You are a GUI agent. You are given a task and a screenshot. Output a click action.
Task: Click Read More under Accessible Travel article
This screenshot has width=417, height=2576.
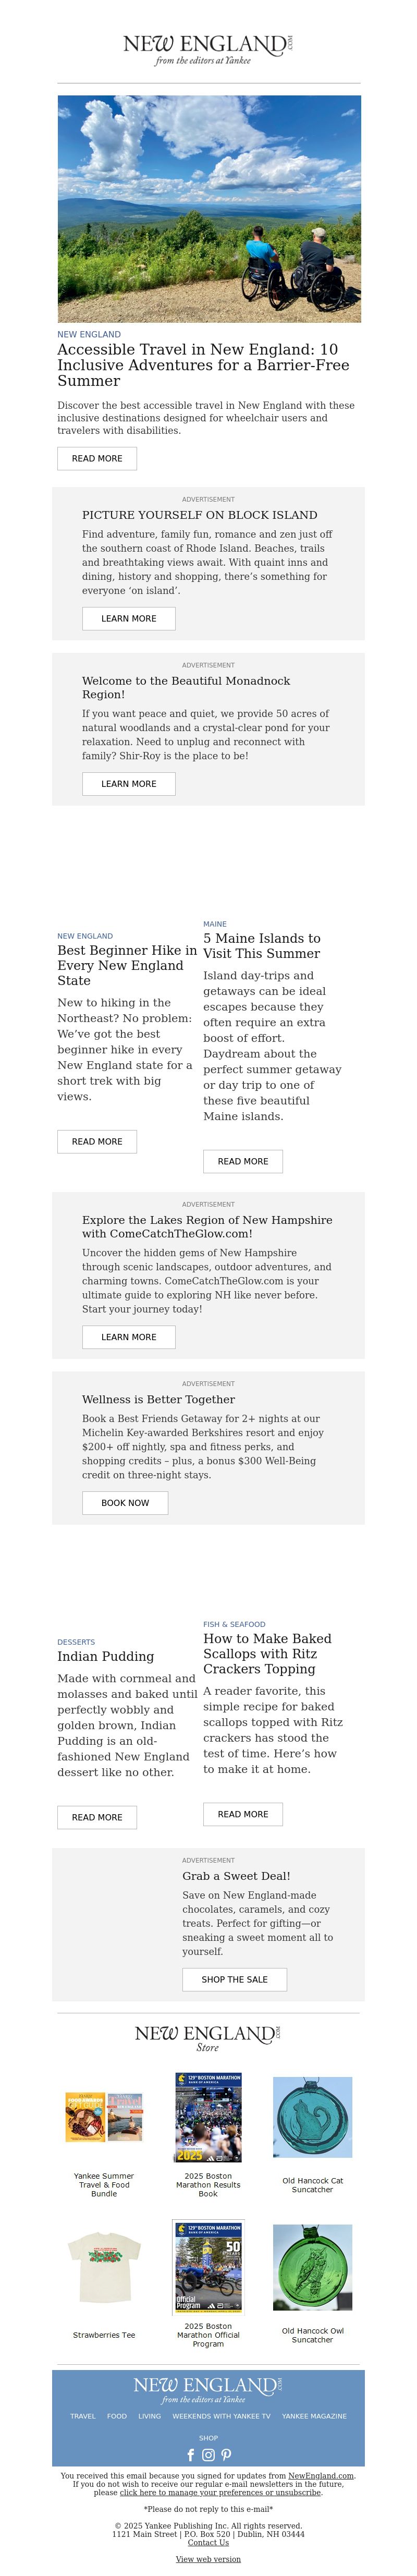(97, 458)
